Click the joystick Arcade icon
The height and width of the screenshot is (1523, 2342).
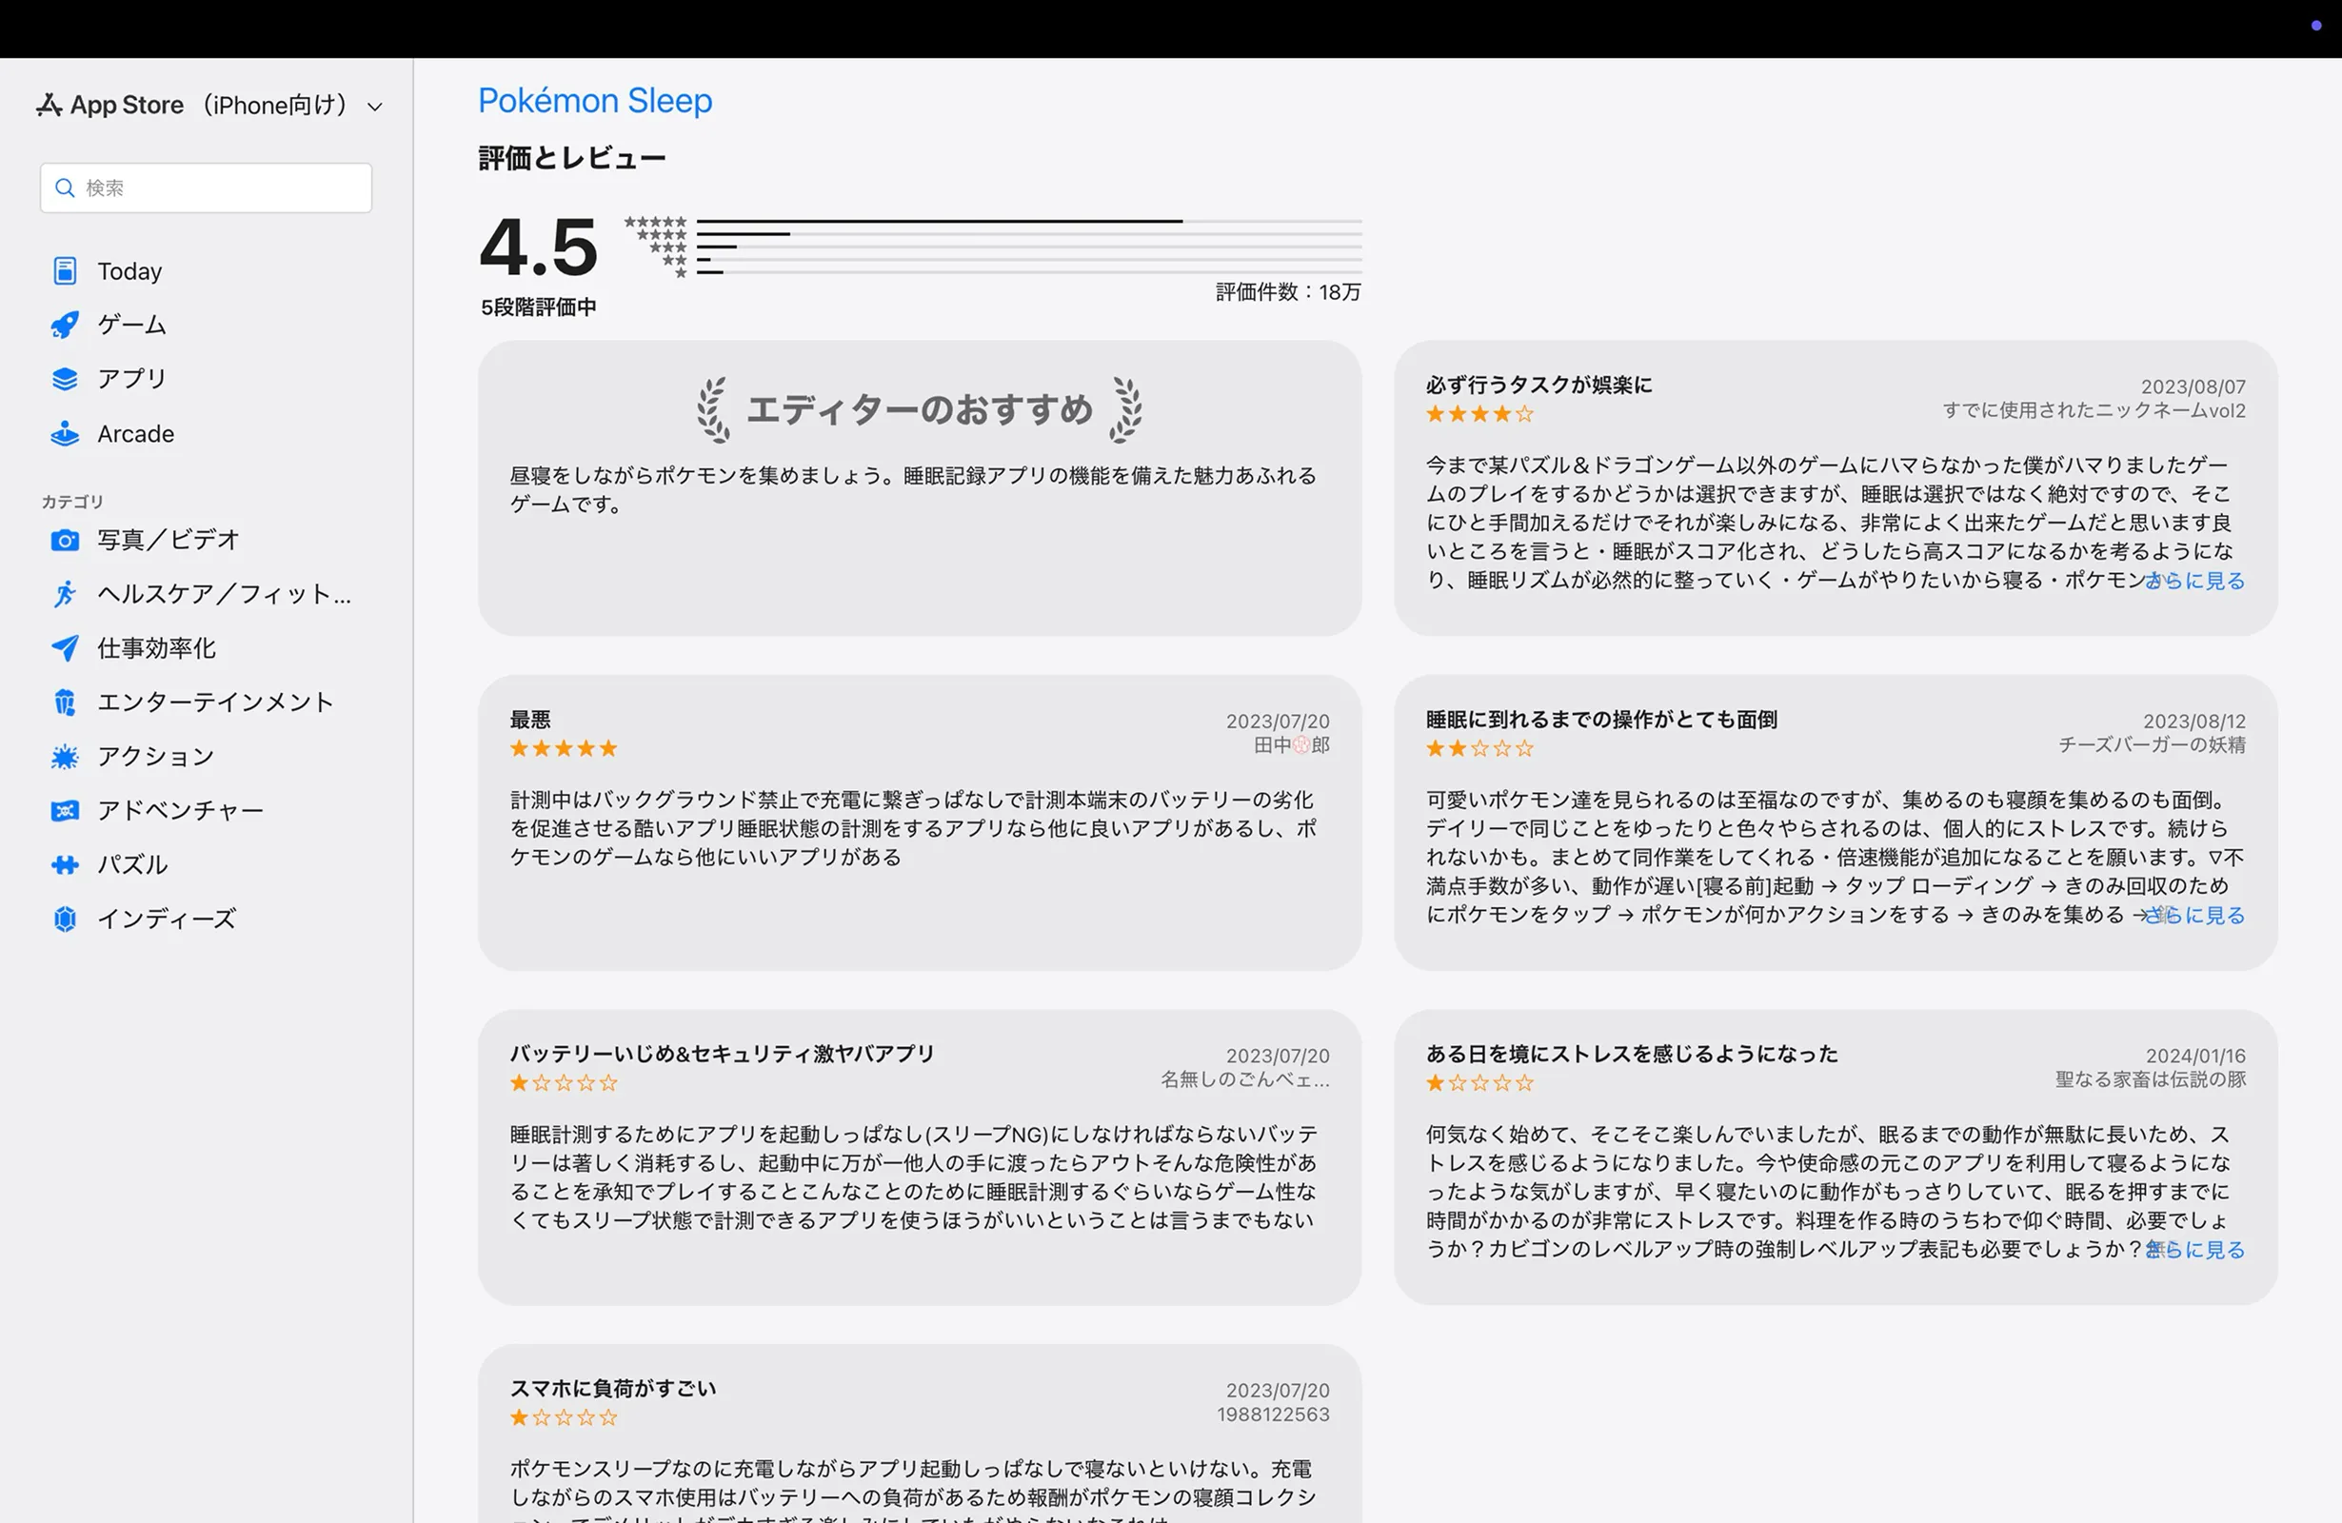point(65,433)
